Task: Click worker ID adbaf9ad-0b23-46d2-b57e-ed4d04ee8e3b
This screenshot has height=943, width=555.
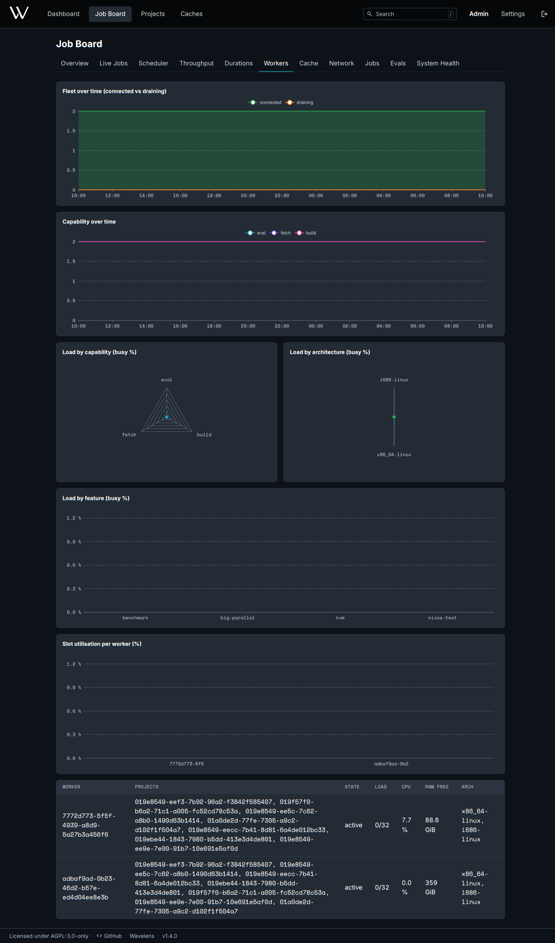Action: click(89, 888)
